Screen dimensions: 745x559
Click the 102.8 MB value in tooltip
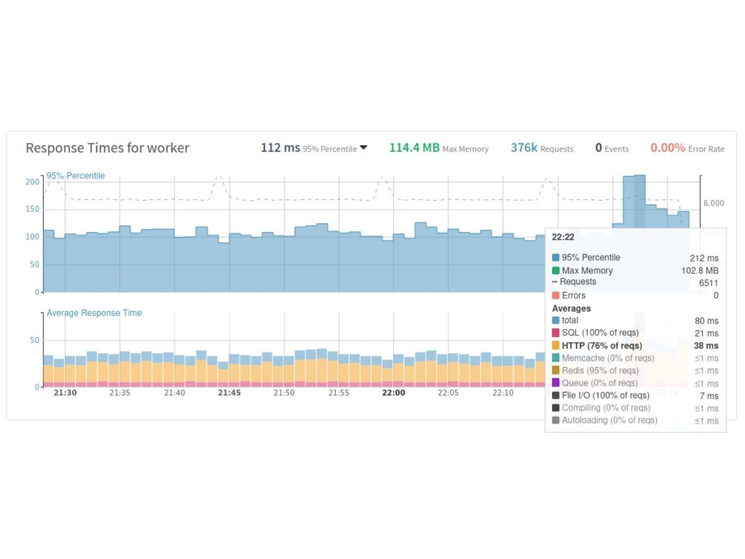point(700,271)
